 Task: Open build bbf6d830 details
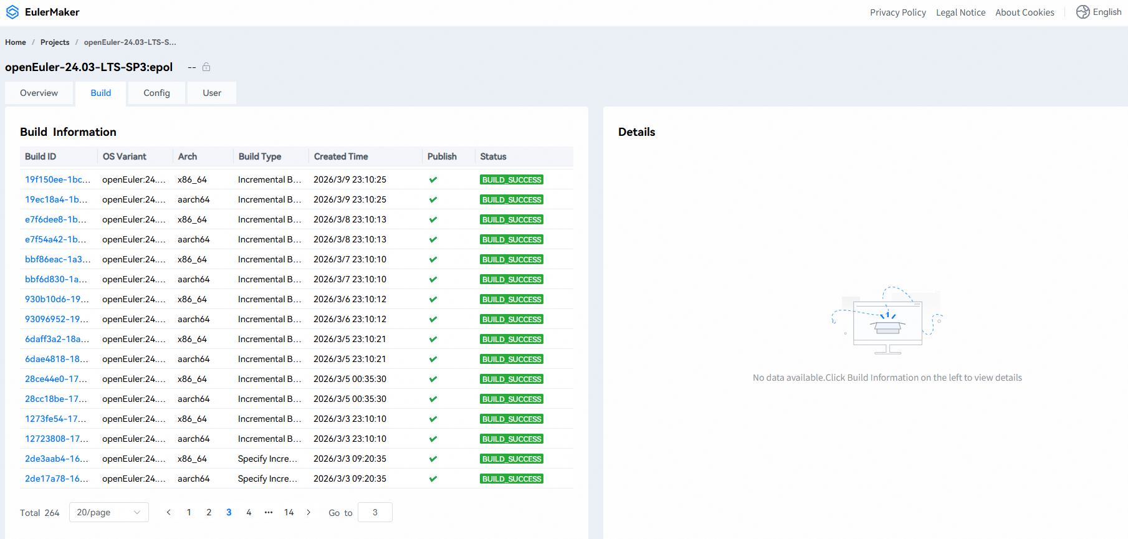coord(56,279)
